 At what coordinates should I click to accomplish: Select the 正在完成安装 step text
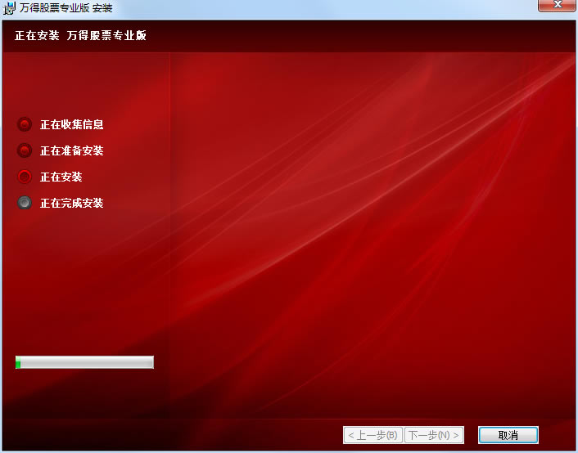[72, 203]
